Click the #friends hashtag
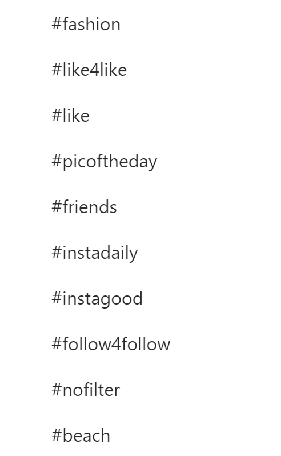The image size is (281, 456). pyautogui.click(x=85, y=207)
